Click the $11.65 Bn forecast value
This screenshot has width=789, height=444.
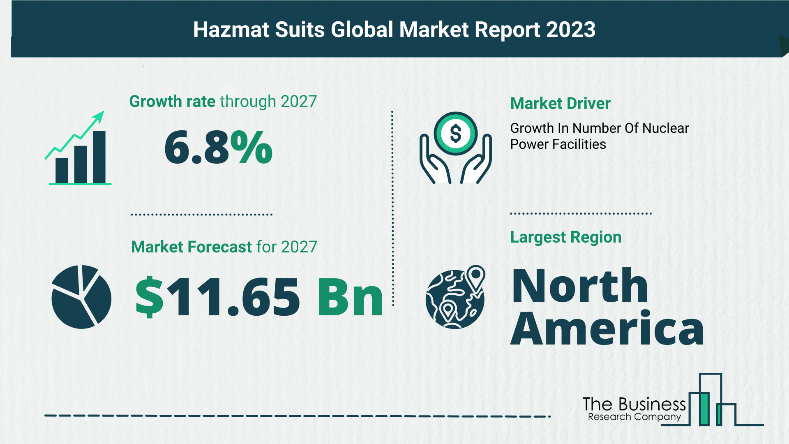[x=259, y=297]
